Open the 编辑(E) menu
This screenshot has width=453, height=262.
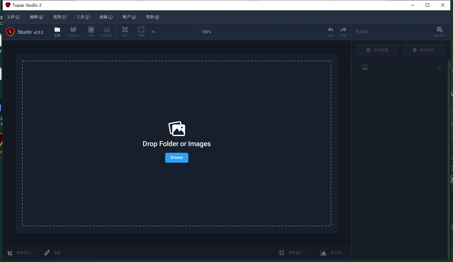(x=36, y=17)
